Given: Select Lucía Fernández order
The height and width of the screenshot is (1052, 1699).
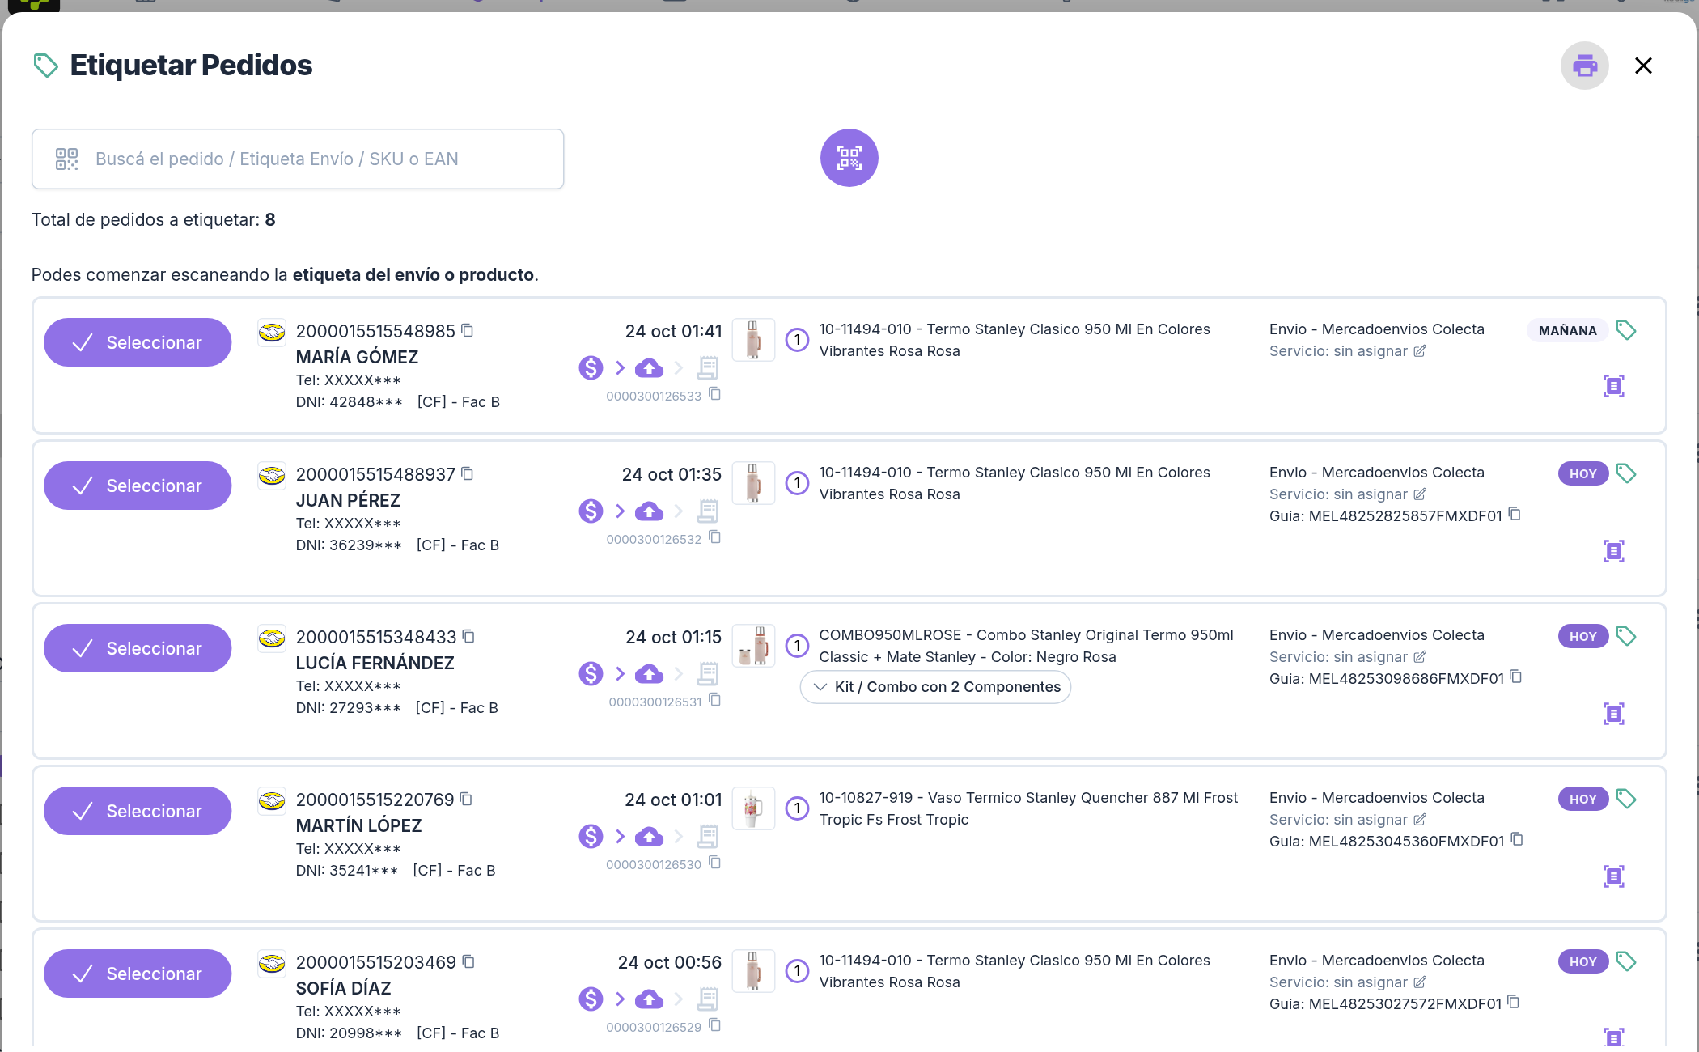Looking at the screenshot, I should click(x=138, y=648).
